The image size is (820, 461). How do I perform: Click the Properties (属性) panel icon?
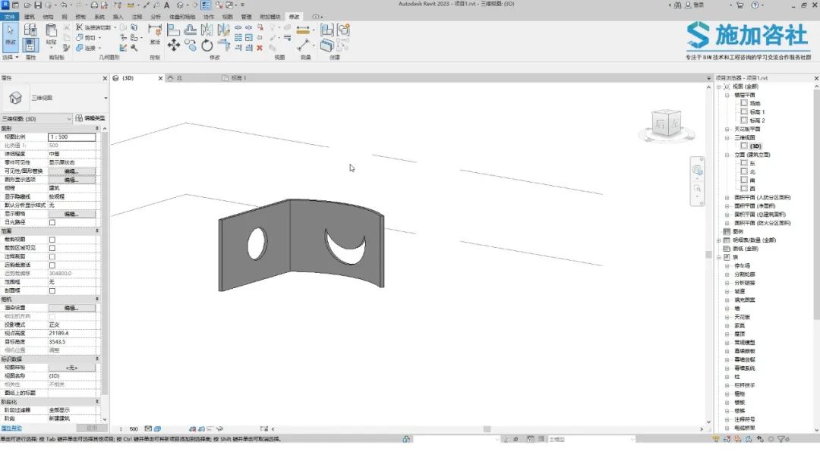click(x=30, y=45)
